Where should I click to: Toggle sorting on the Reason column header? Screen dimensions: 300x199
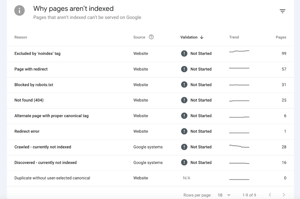pyautogui.click(x=20, y=37)
